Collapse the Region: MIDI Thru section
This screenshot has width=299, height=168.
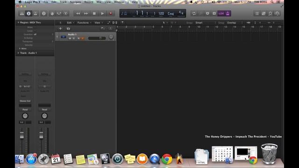coord(18,22)
